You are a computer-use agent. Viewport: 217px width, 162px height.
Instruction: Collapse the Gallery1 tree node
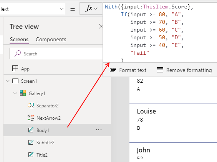15,93
